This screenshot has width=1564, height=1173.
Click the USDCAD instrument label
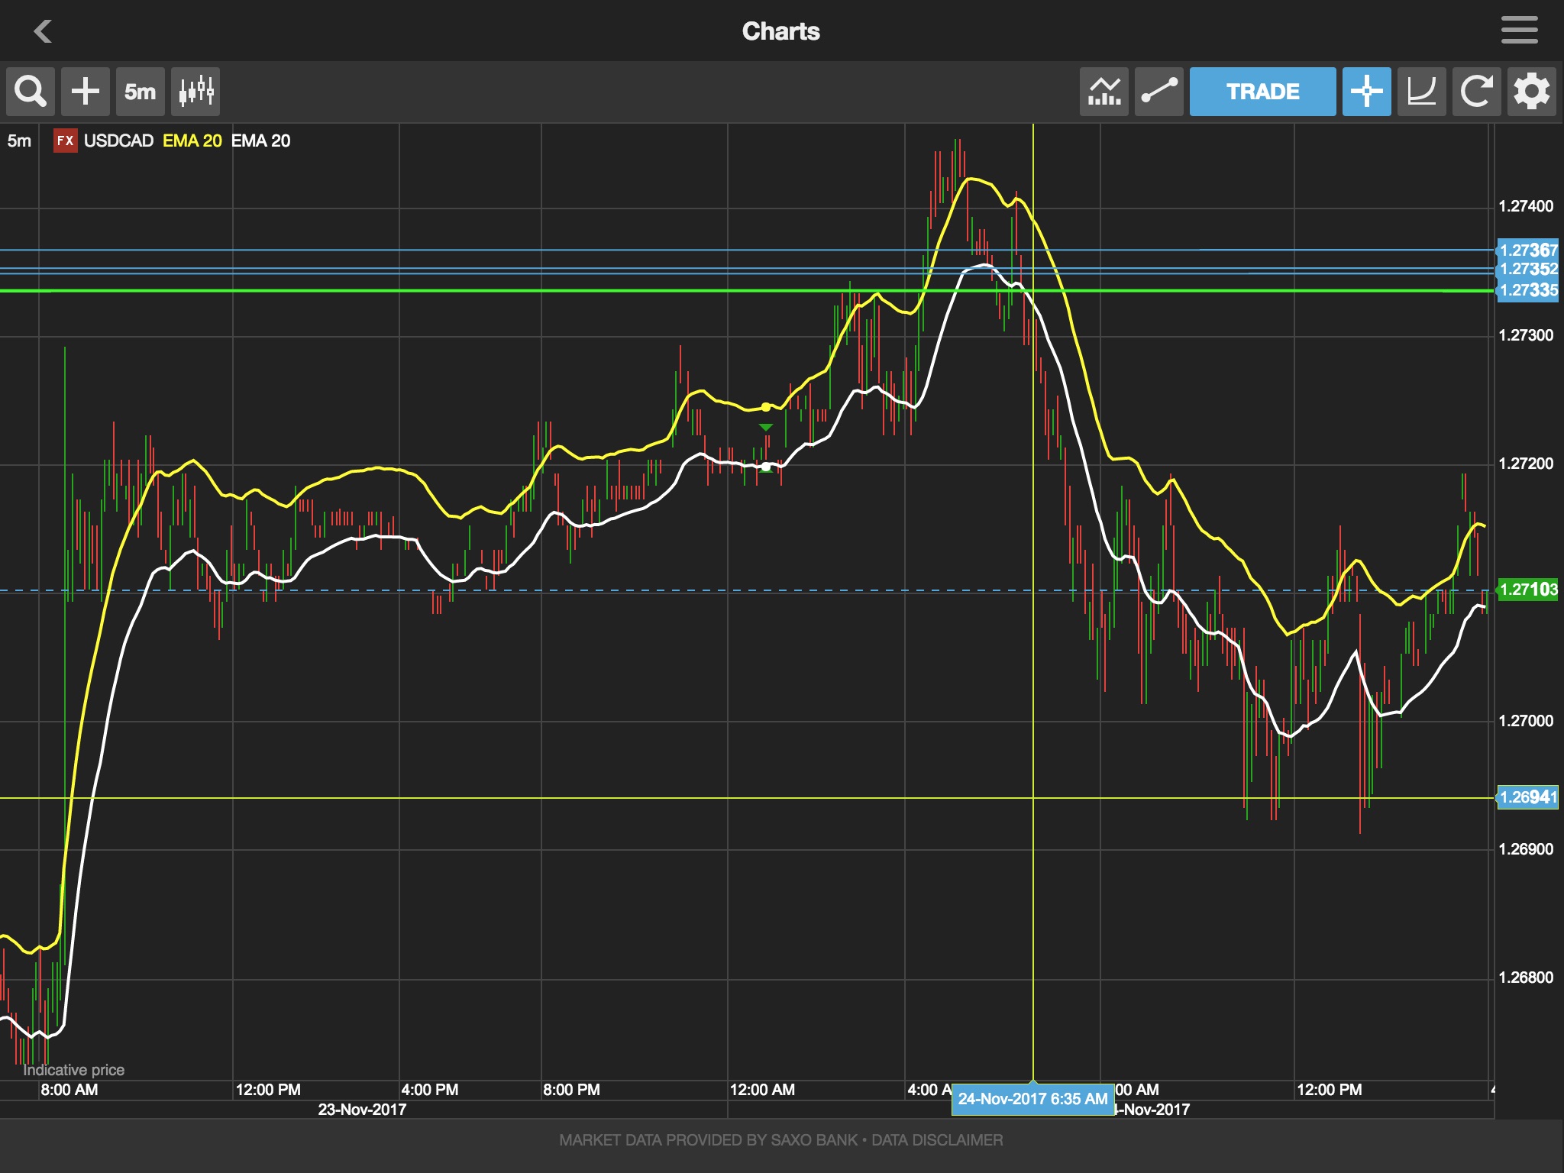point(118,141)
